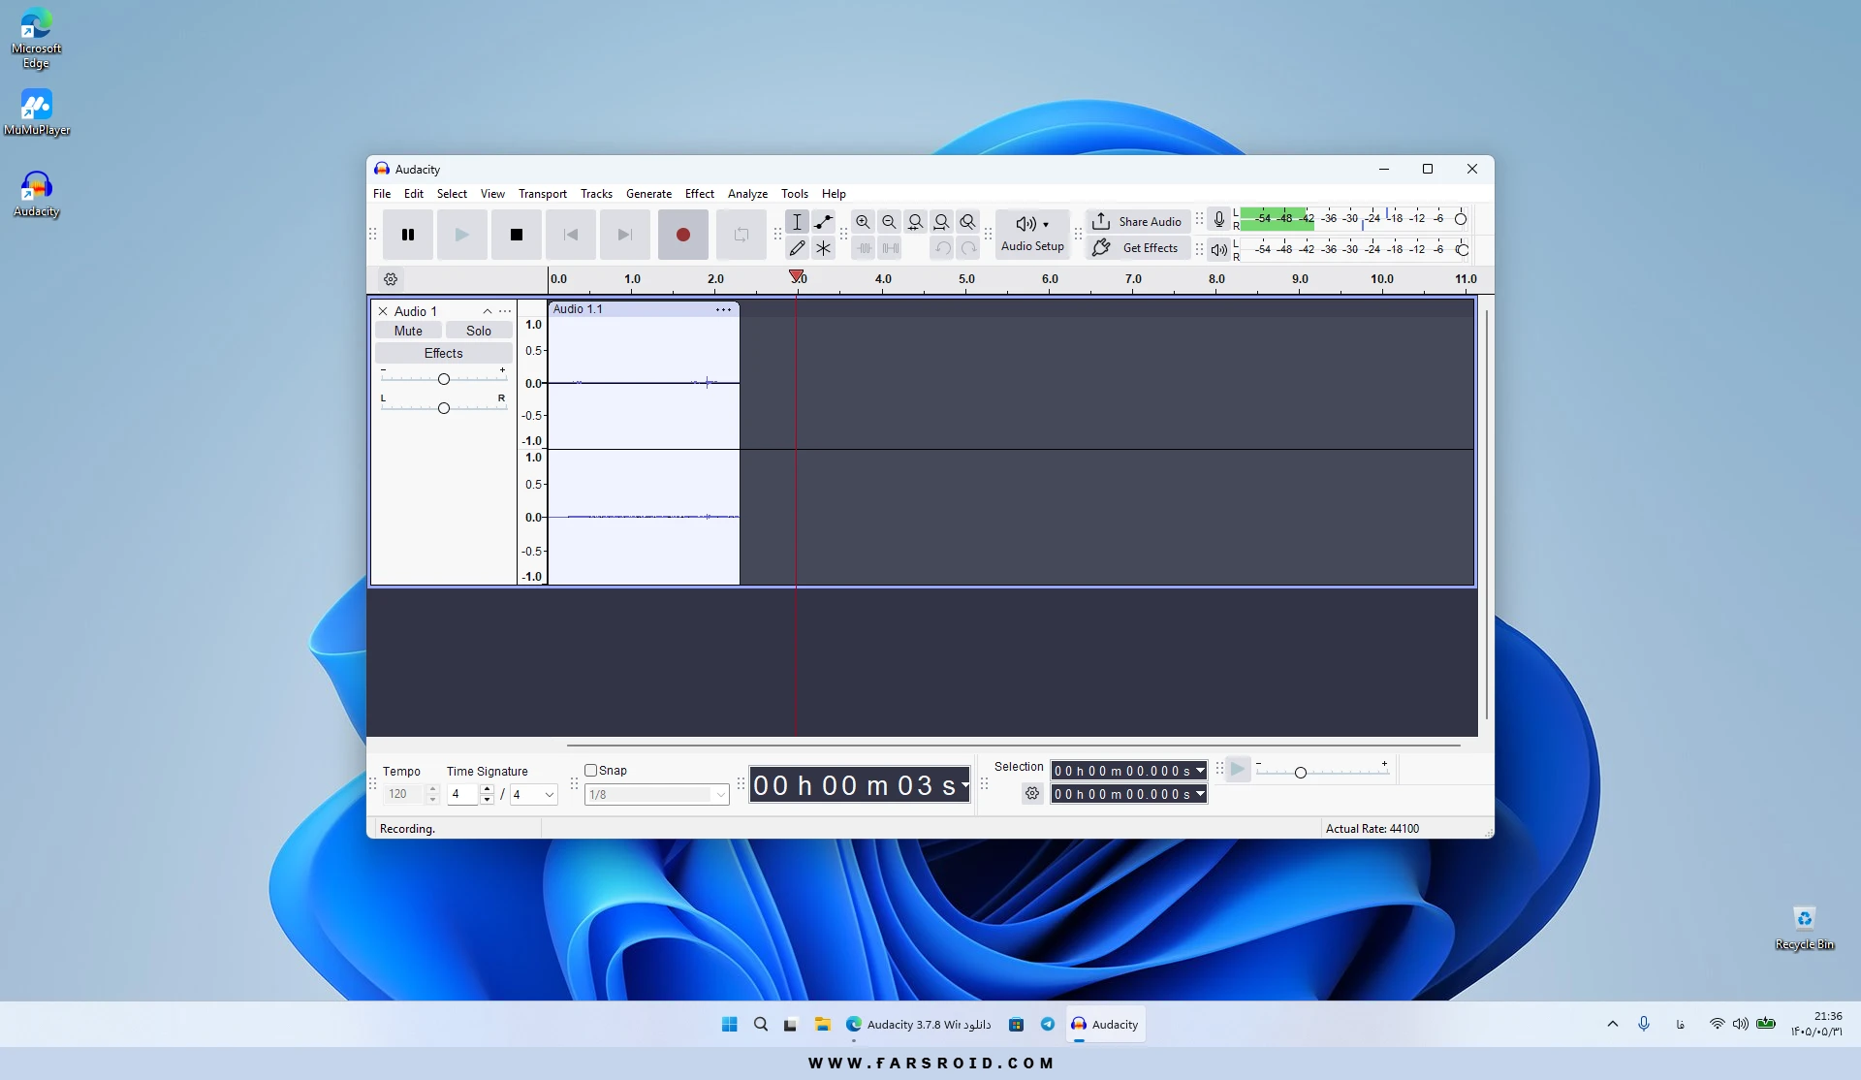Open the Audio Setup dropdown

1032,235
